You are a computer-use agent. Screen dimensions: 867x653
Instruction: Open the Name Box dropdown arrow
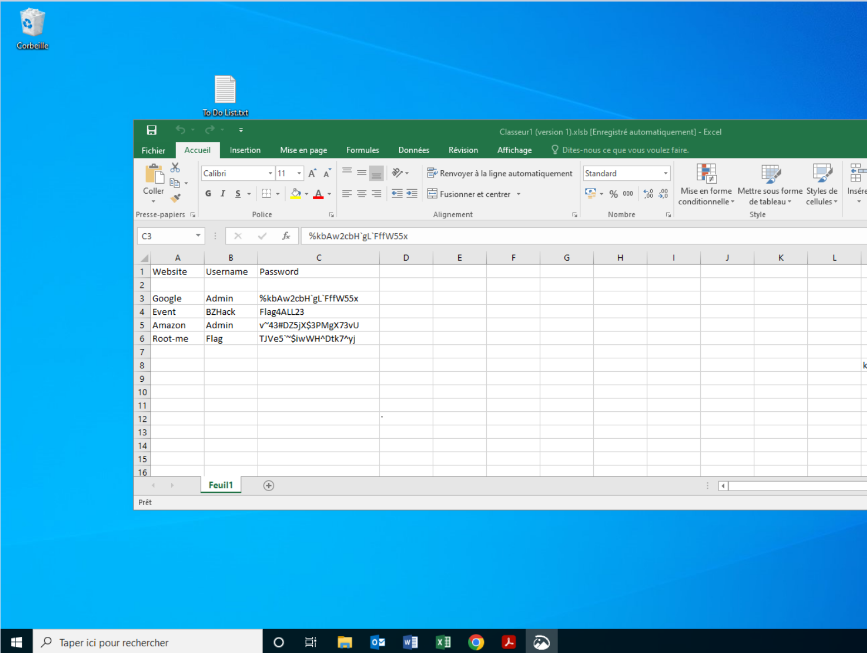tap(198, 236)
